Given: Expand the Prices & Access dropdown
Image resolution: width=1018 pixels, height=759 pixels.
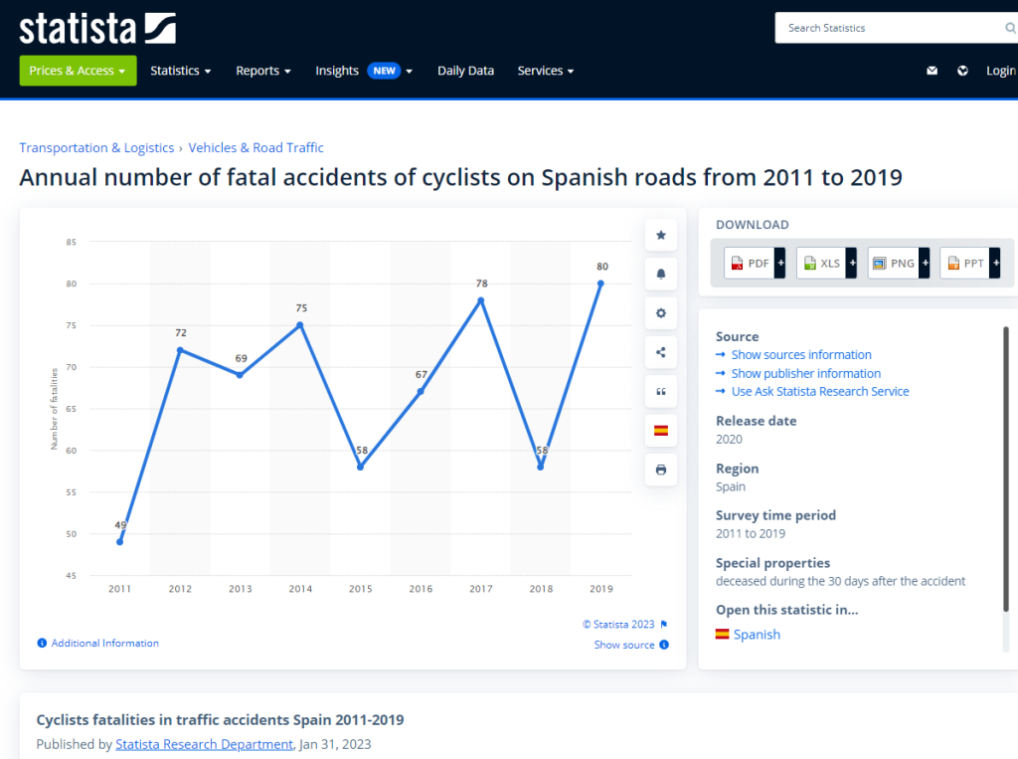Looking at the screenshot, I should tap(78, 71).
